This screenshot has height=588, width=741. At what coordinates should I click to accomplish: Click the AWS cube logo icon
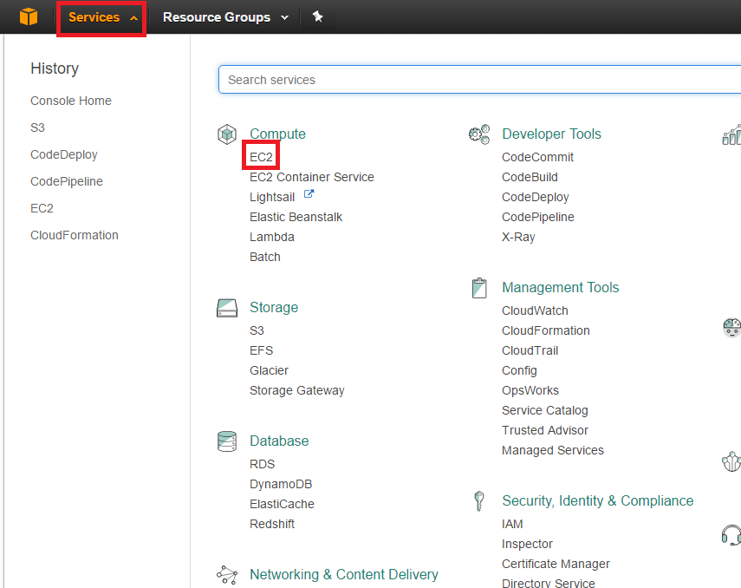pos(29,17)
